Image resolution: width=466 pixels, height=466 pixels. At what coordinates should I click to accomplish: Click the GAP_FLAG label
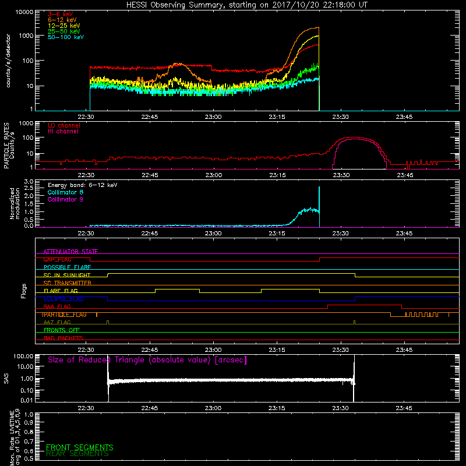click(x=57, y=259)
